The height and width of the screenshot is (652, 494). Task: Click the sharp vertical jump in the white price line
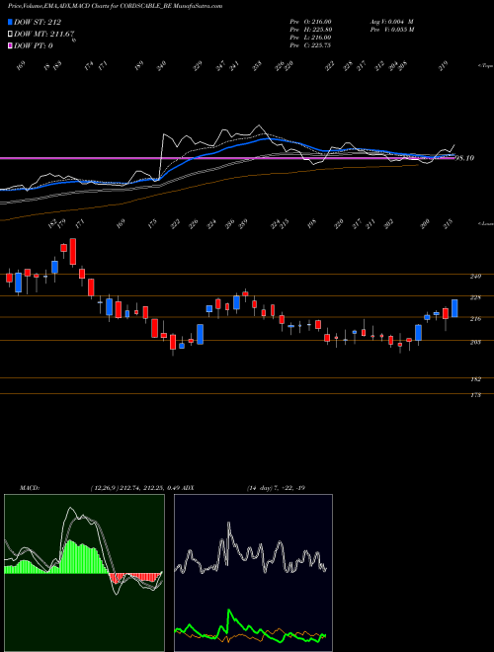[161, 156]
